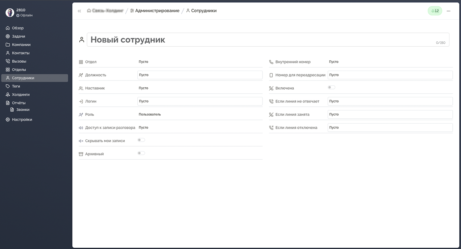Open the "Отдел" department selector
Screen dimensions: 461x249
(144, 62)
